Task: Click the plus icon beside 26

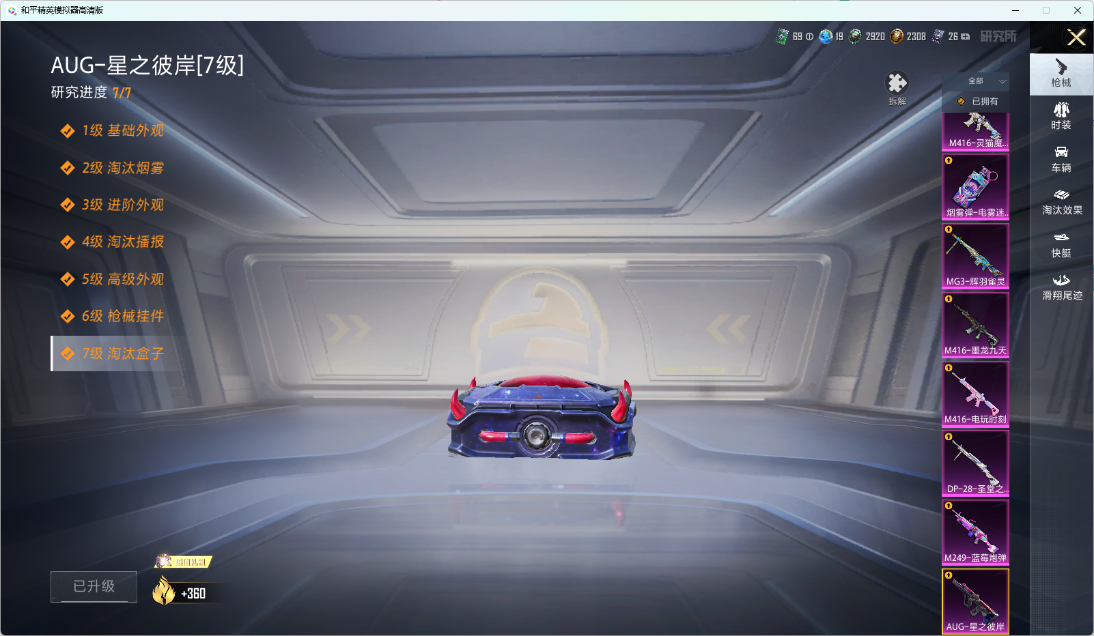Action: (x=965, y=37)
